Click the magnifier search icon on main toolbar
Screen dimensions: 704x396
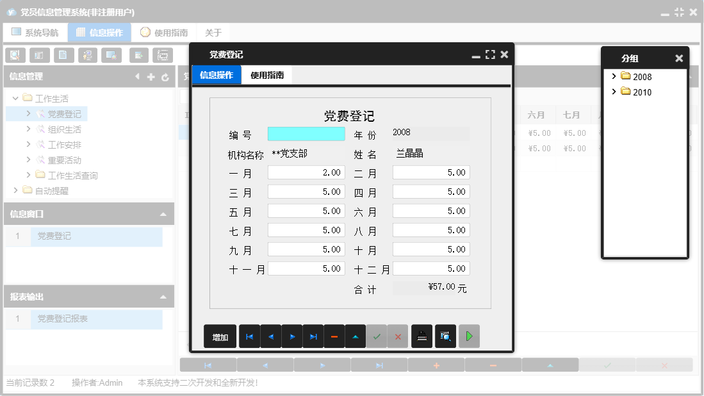click(x=14, y=55)
